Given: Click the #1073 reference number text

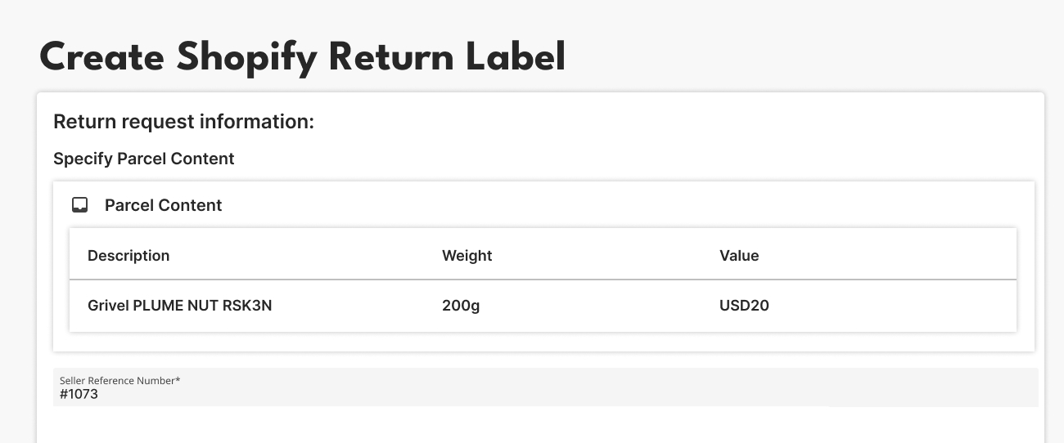Looking at the screenshot, I should pyautogui.click(x=79, y=394).
